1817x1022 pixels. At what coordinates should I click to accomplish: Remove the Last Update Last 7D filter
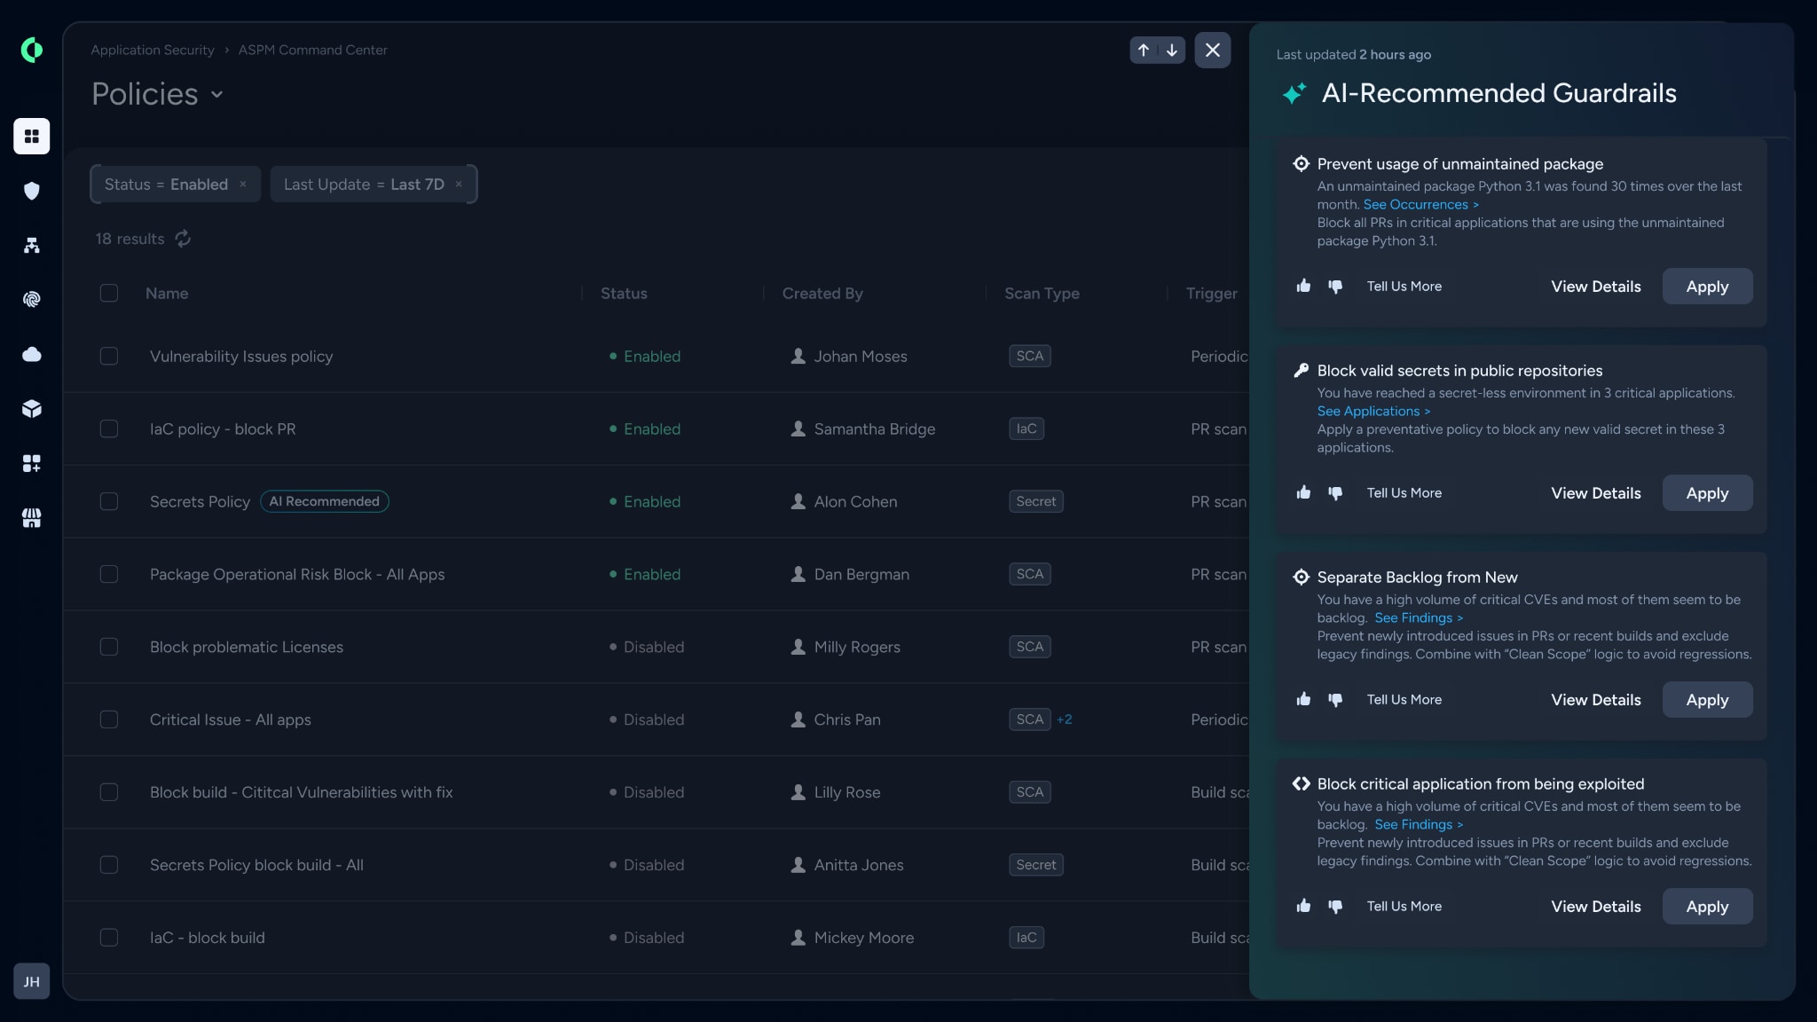point(459,184)
